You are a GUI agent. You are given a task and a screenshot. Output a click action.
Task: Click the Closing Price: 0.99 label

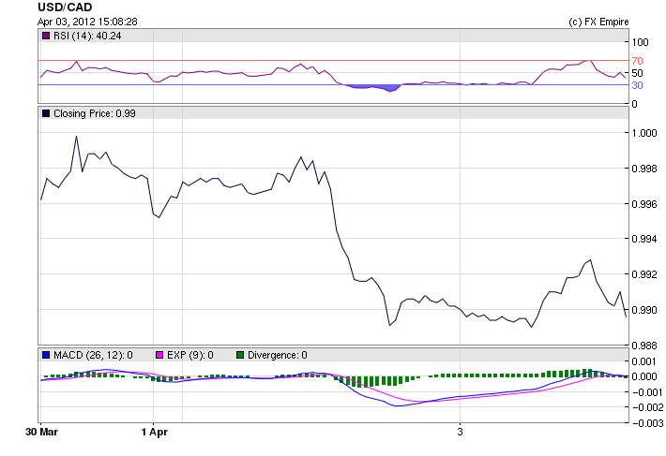point(95,113)
